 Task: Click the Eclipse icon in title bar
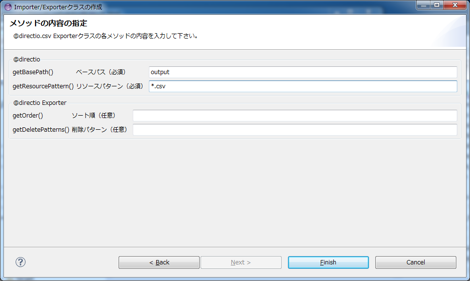click(8, 7)
